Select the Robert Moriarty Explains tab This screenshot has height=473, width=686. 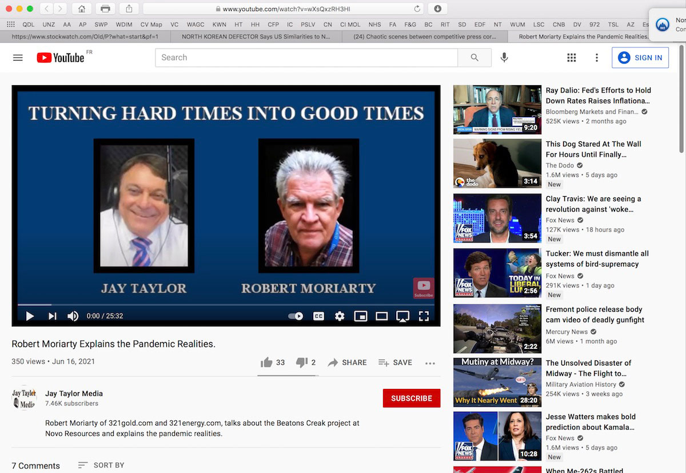pyautogui.click(x=584, y=37)
